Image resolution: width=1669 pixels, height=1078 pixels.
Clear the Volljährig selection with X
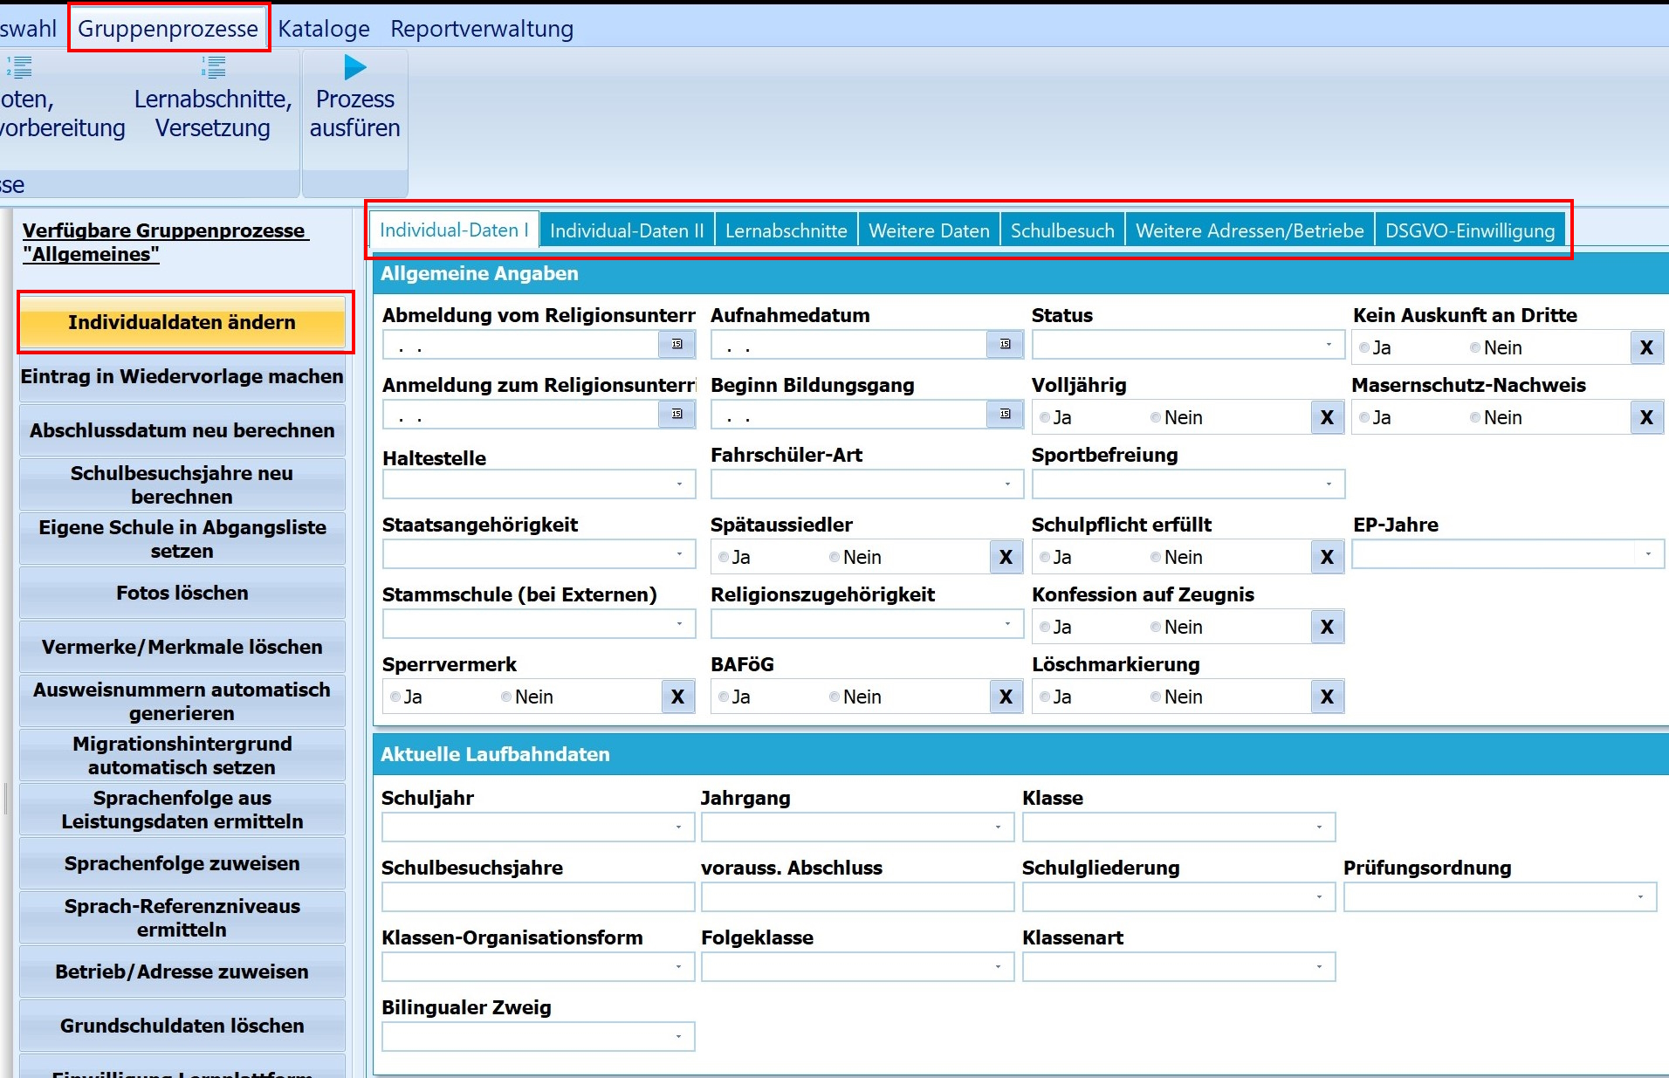tap(1327, 417)
